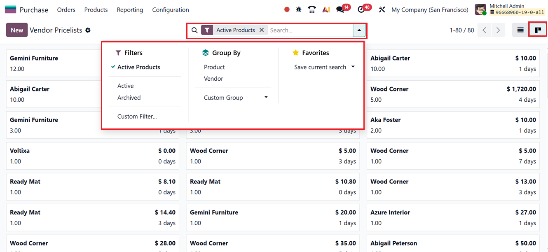Open the Configuration menu
The image size is (548, 252).
click(170, 9)
